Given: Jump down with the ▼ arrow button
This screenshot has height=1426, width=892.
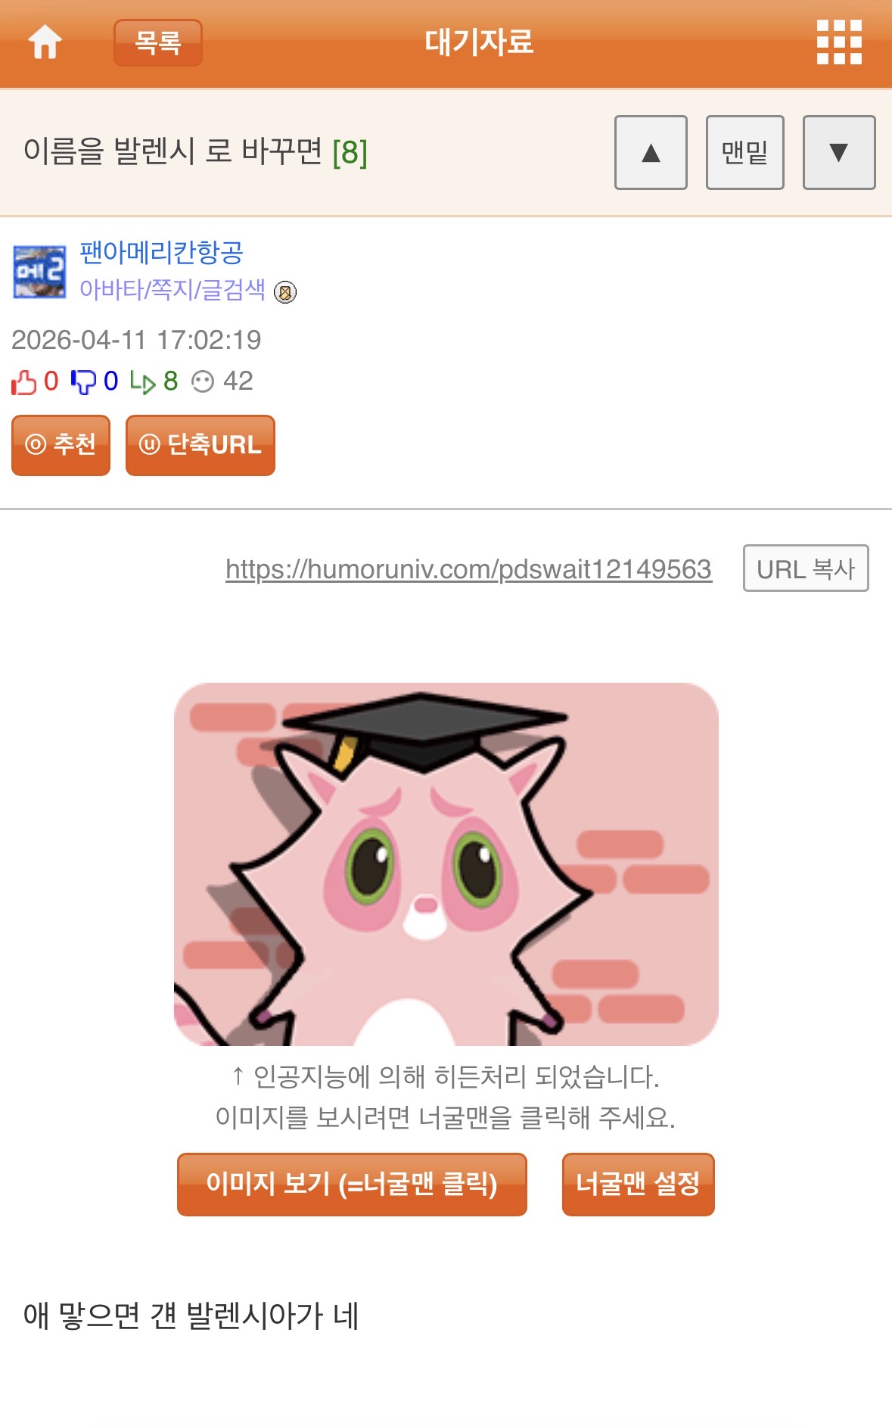Looking at the screenshot, I should click(x=839, y=152).
